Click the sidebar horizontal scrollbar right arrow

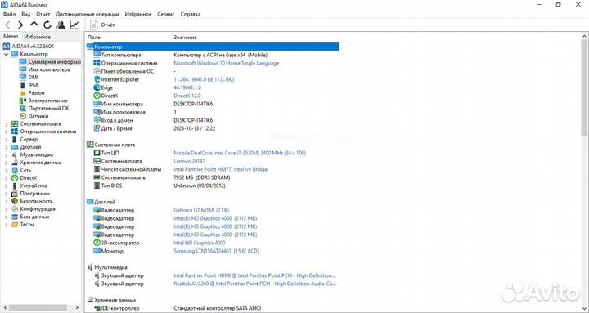click(77, 307)
